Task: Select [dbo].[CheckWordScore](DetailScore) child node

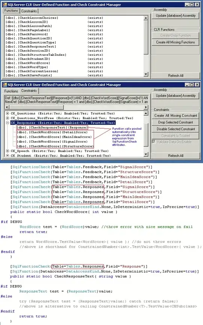Action: tap(52, 132)
